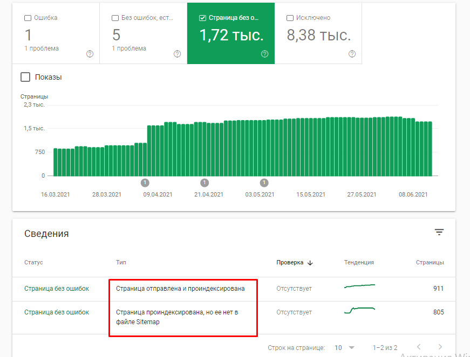This screenshot has width=470, height=357.
Task: Click help icon on Без ошибок card
Action: tap(177, 54)
